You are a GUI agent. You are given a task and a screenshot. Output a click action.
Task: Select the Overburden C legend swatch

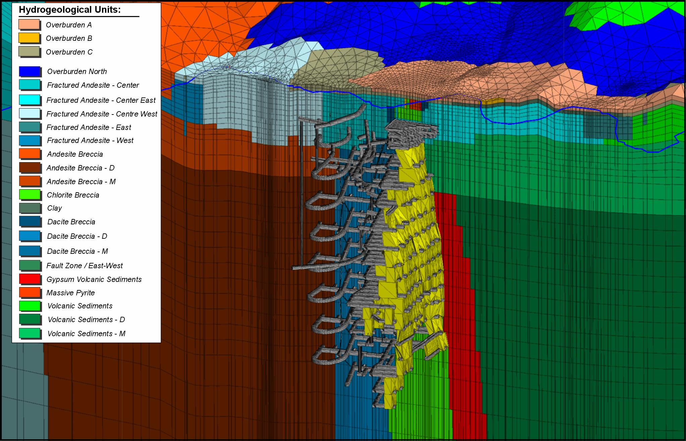coord(29,52)
